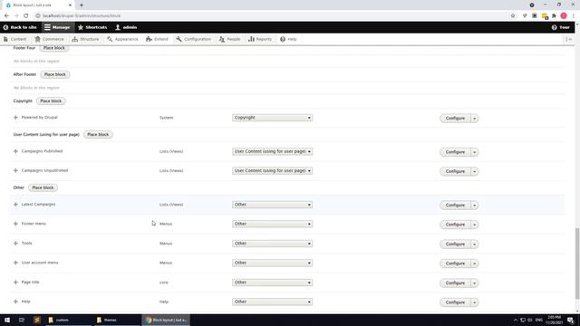
Task: Grab drag handle of Powered by Drupal
Action: click(x=15, y=118)
